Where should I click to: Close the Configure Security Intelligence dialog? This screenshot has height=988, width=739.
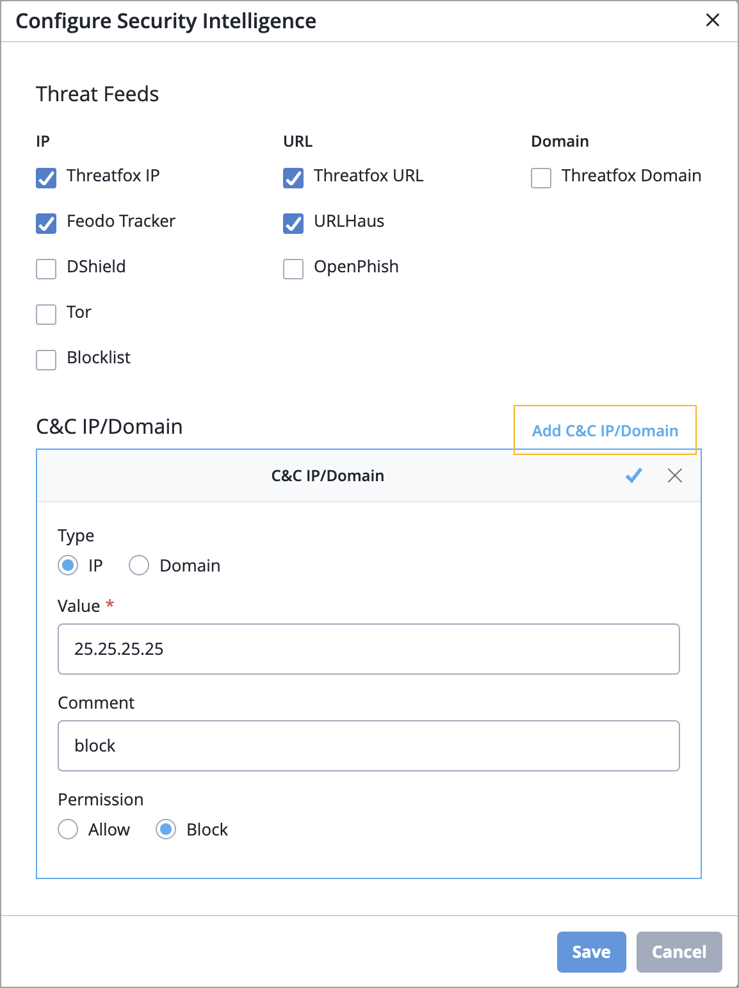pyautogui.click(x=712, y=21)
